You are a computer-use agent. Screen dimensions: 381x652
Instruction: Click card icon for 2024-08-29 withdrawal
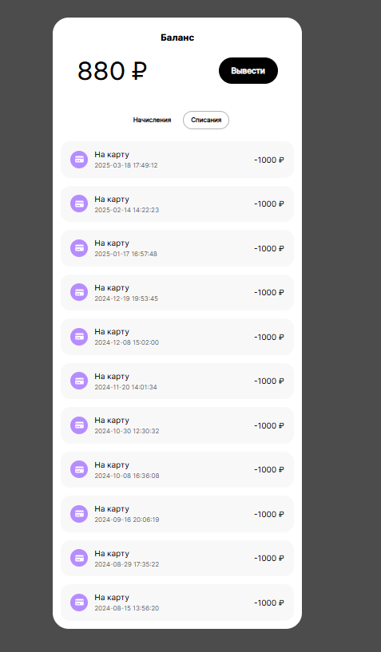tap(79, 558)
